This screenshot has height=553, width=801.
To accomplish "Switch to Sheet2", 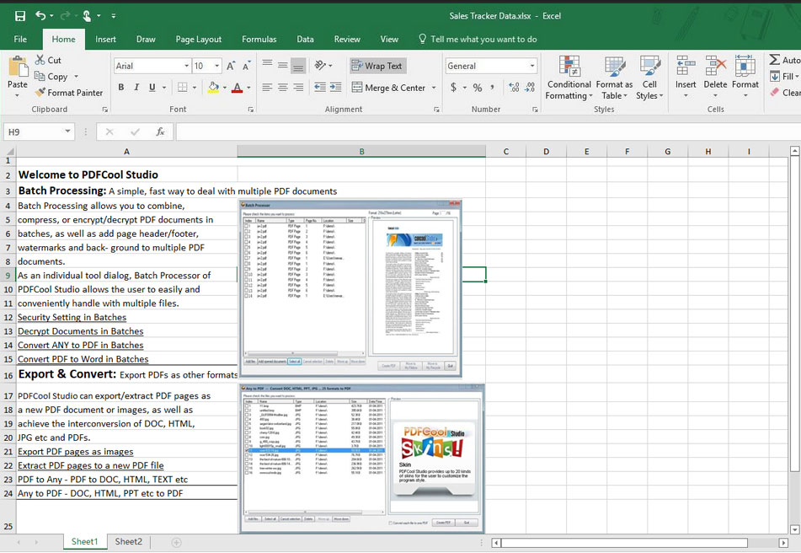I will coord(128,542).
